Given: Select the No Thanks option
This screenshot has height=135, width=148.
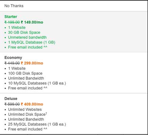Looking at the screenshot, I should click(x=14, y=6).
